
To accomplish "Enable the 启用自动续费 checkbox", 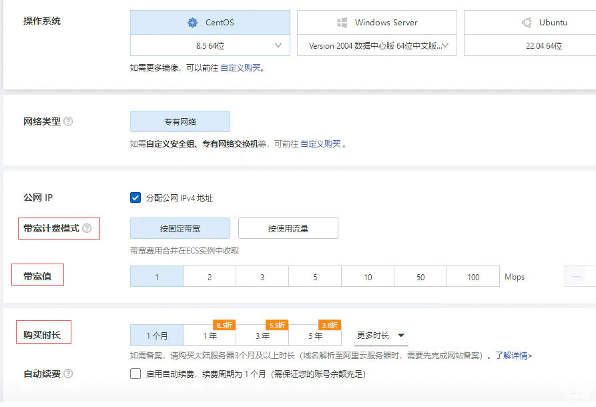I will pos(135,374).
